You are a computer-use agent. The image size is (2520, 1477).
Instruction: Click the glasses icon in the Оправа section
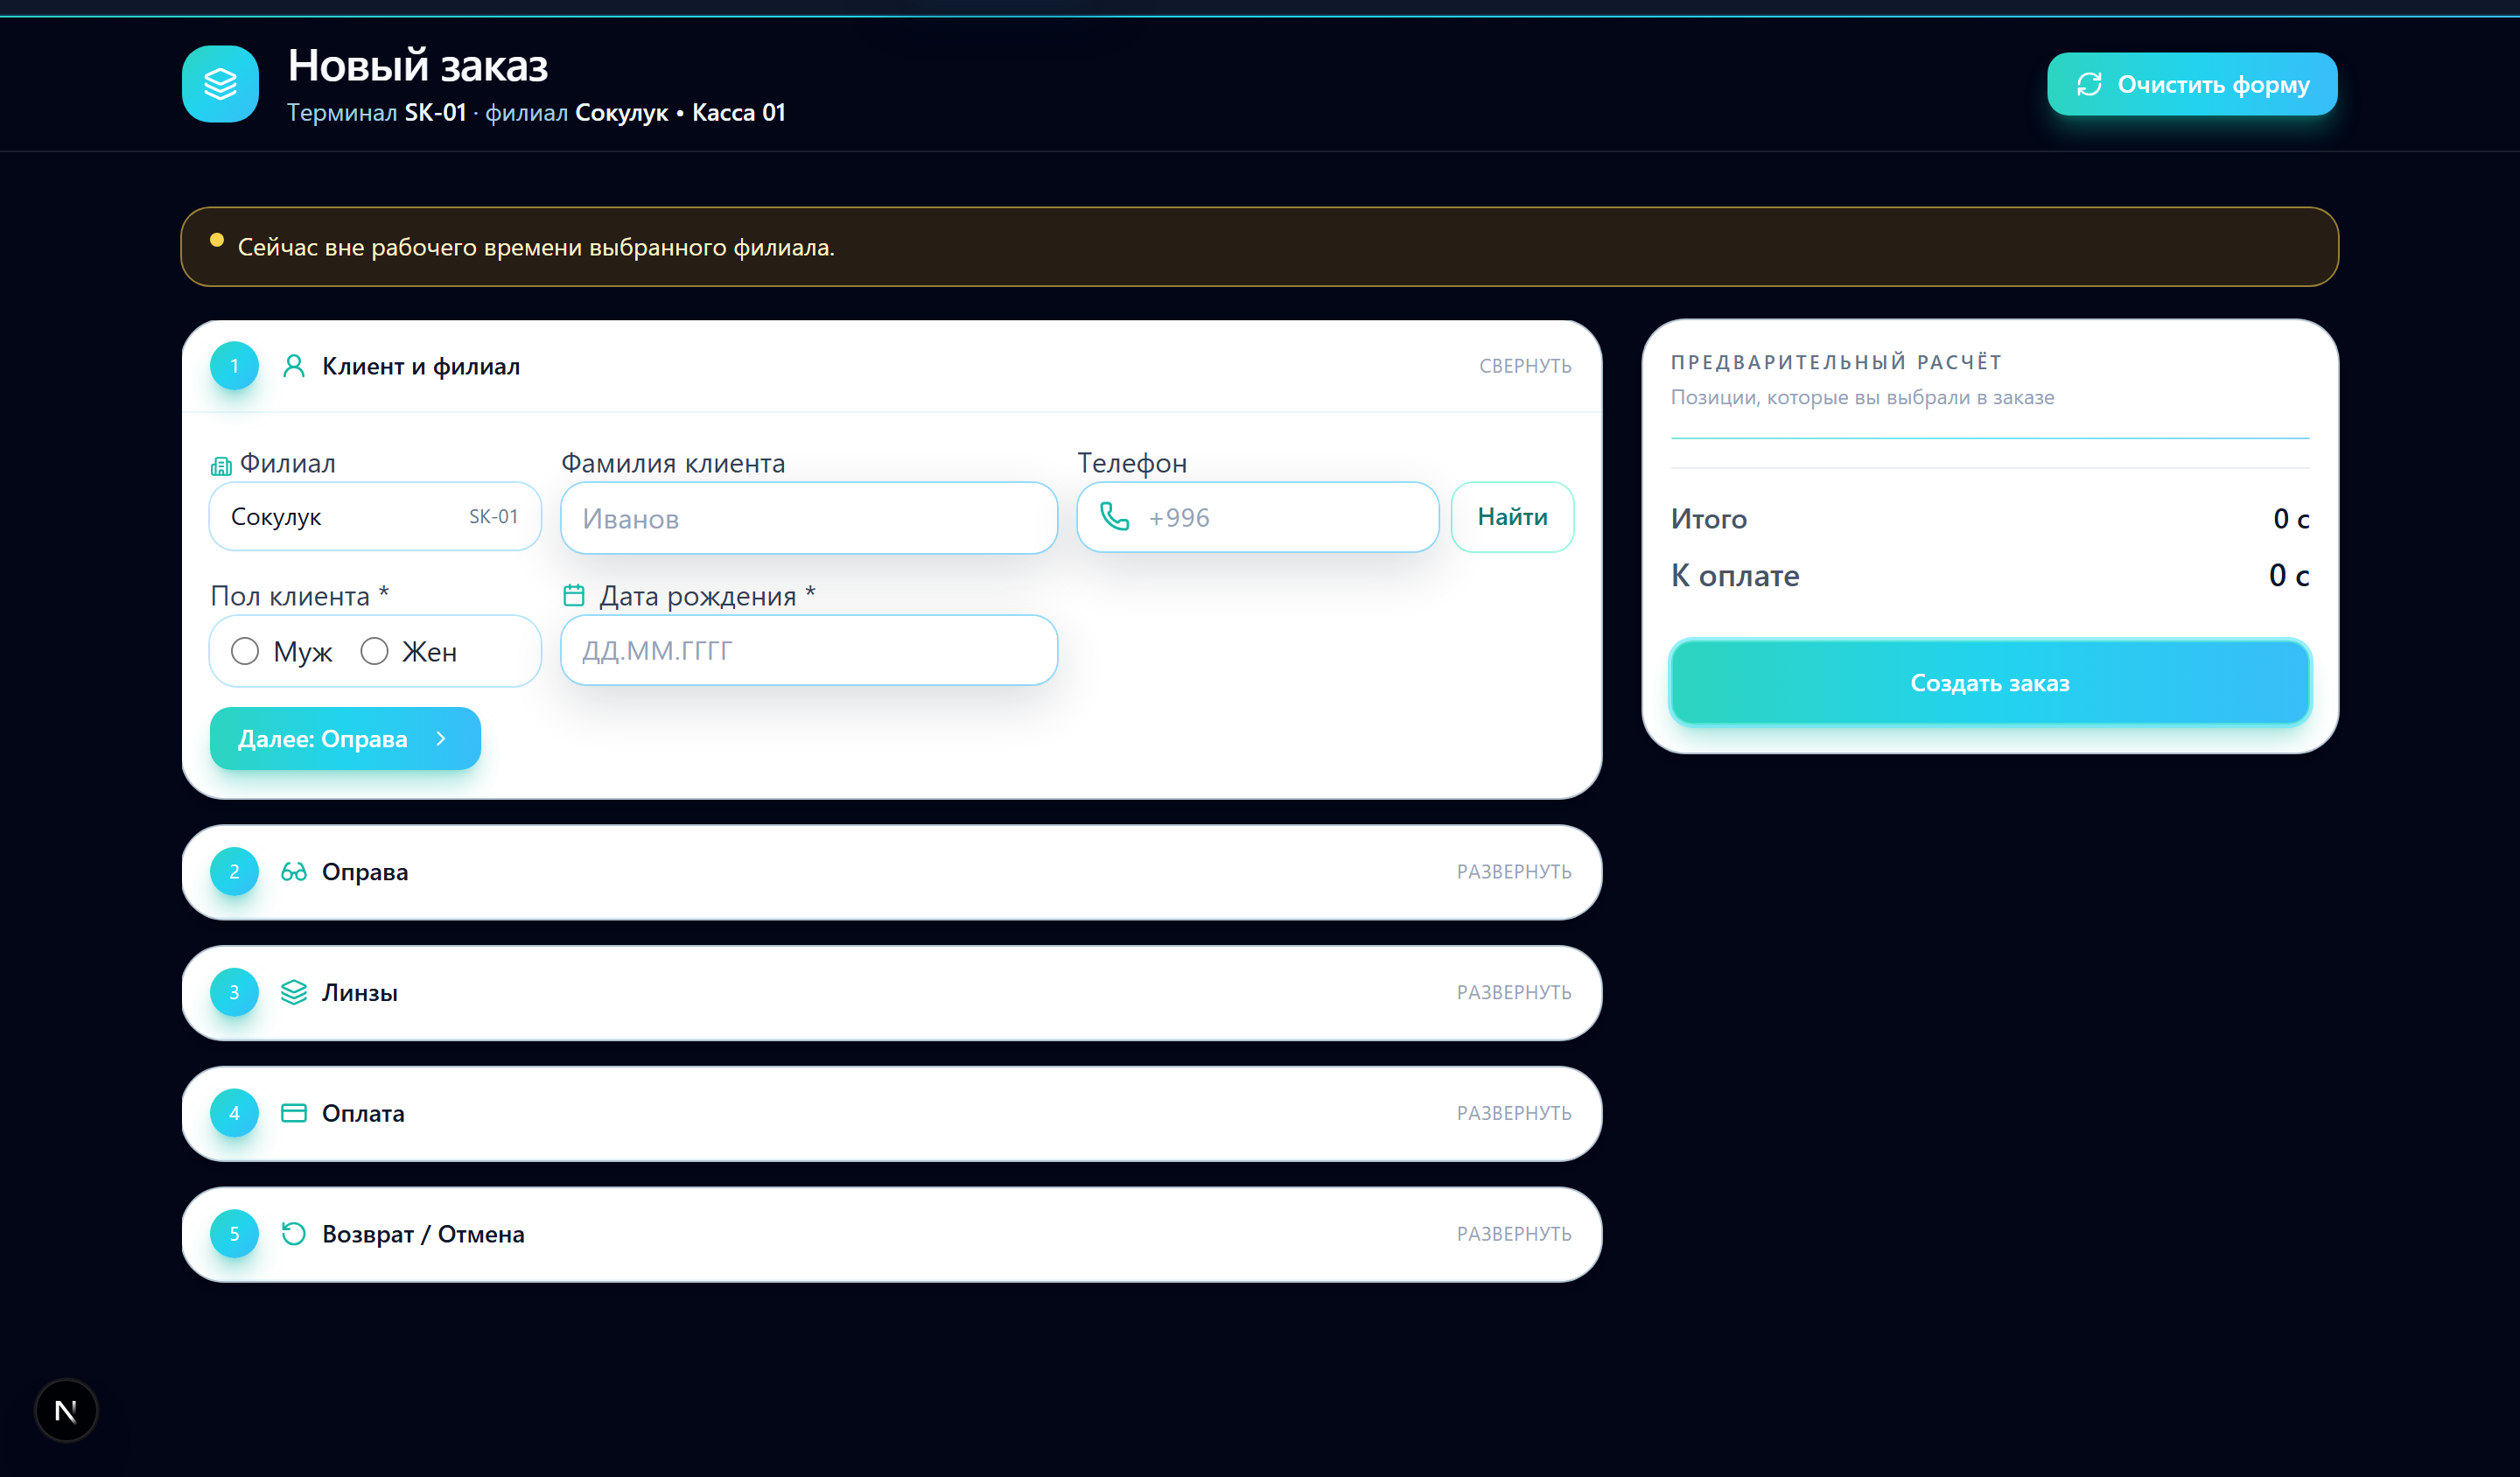(293, 872)
